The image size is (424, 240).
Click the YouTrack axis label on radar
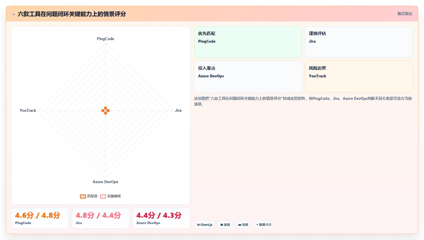pos(28,110)
